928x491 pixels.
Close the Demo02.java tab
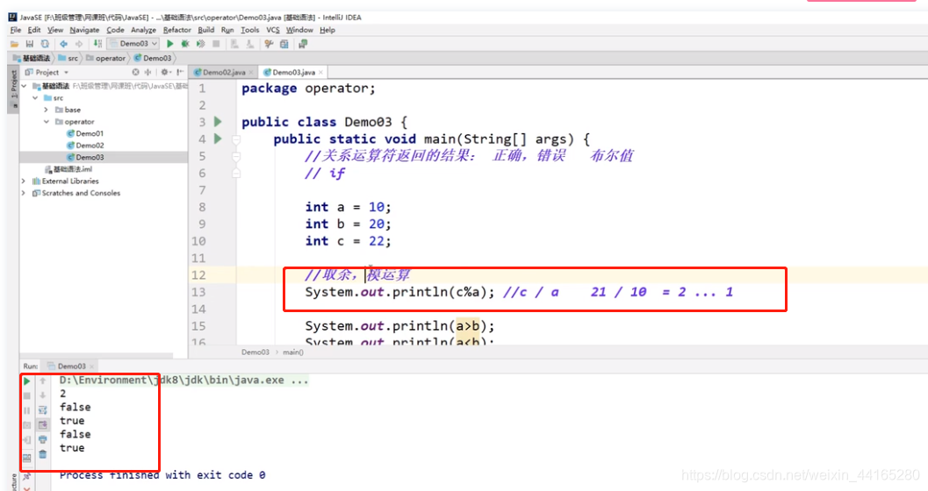[251, 73]
